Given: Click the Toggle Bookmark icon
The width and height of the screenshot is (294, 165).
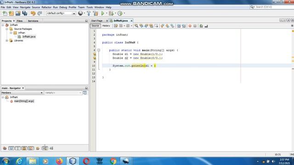Looking at the screenshot, I should 172,26.
